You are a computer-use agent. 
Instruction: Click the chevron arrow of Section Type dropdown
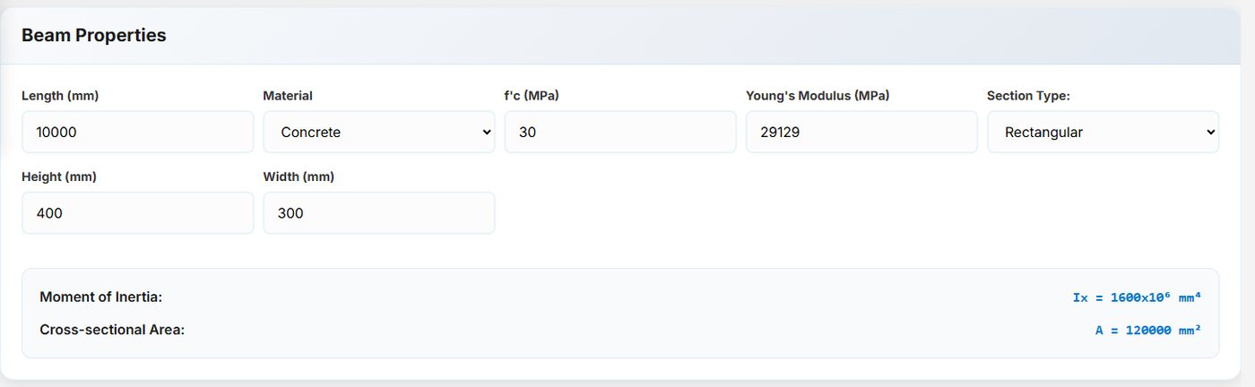point(1211,133)
